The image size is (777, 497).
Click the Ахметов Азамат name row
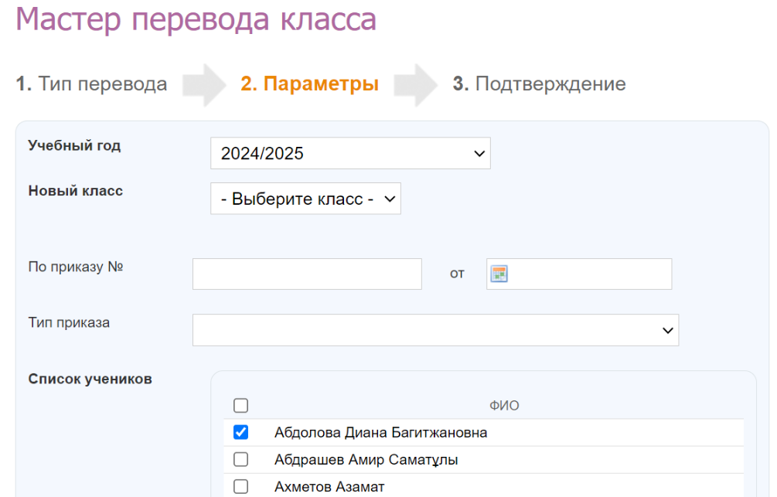329,486
